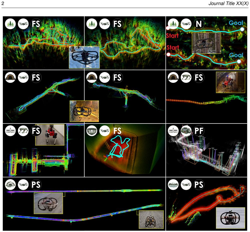
Task: Click the FS badge in the top-left forest panel
Action: [36, 24]
